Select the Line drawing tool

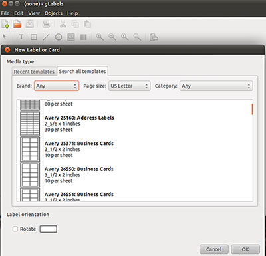coord(46,37)
